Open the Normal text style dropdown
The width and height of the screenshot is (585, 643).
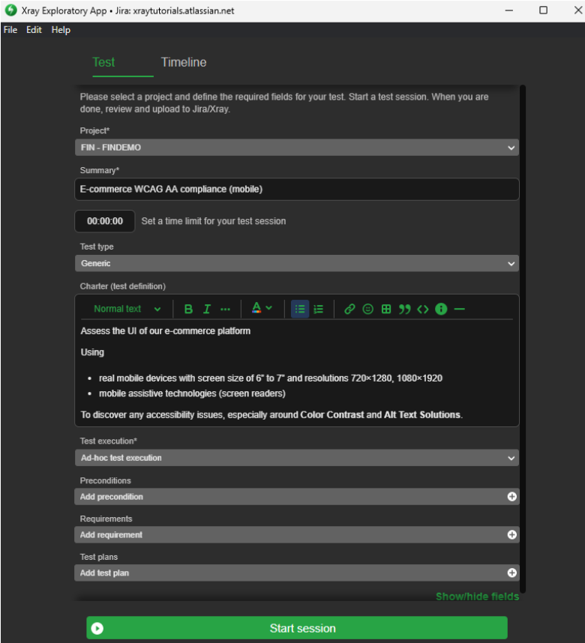click(127, 309)
